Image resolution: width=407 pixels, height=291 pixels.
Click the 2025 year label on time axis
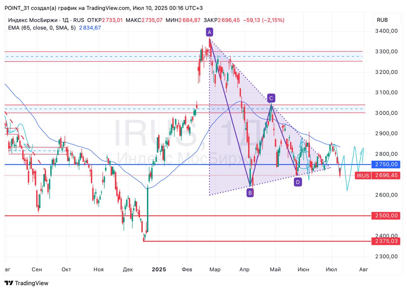pos(159,269)
